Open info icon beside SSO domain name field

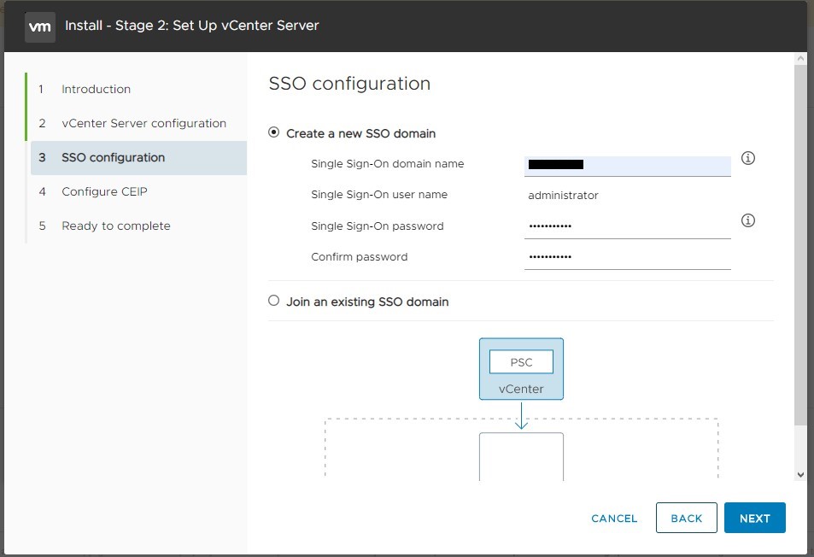point(748,158)
